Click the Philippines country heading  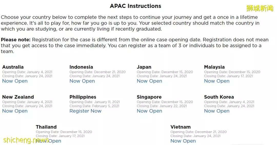(x=83, y=97)
